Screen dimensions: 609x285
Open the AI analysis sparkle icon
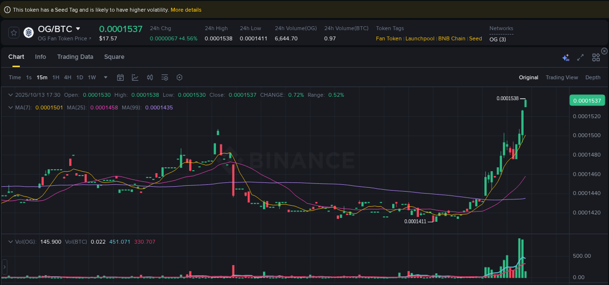[566, 57]
